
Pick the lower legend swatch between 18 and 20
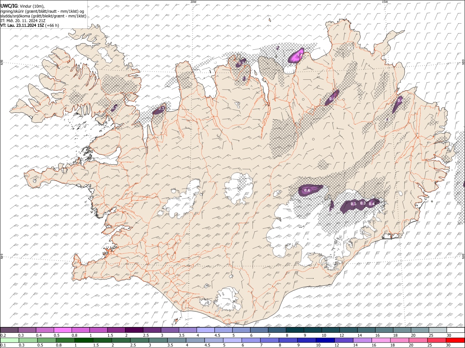coord(399,340)
